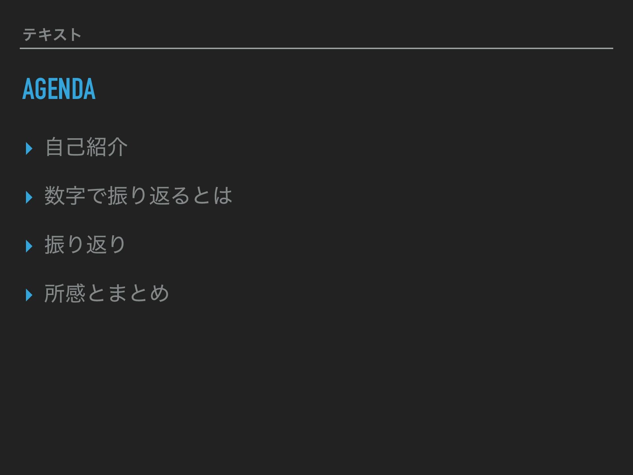Click the blue arrow bullet beside 数字で振り返るとは
This screenshot has height=475, width=633.
click(29, 197)
